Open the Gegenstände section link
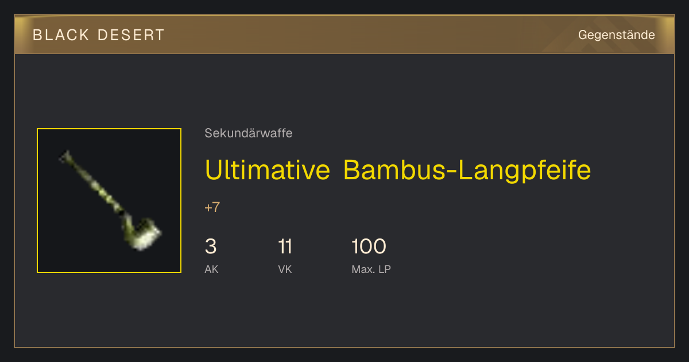Viewport: 689px width, 362px height. click(616, 35)
